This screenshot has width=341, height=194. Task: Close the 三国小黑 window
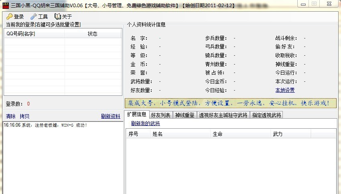(329, 4)
